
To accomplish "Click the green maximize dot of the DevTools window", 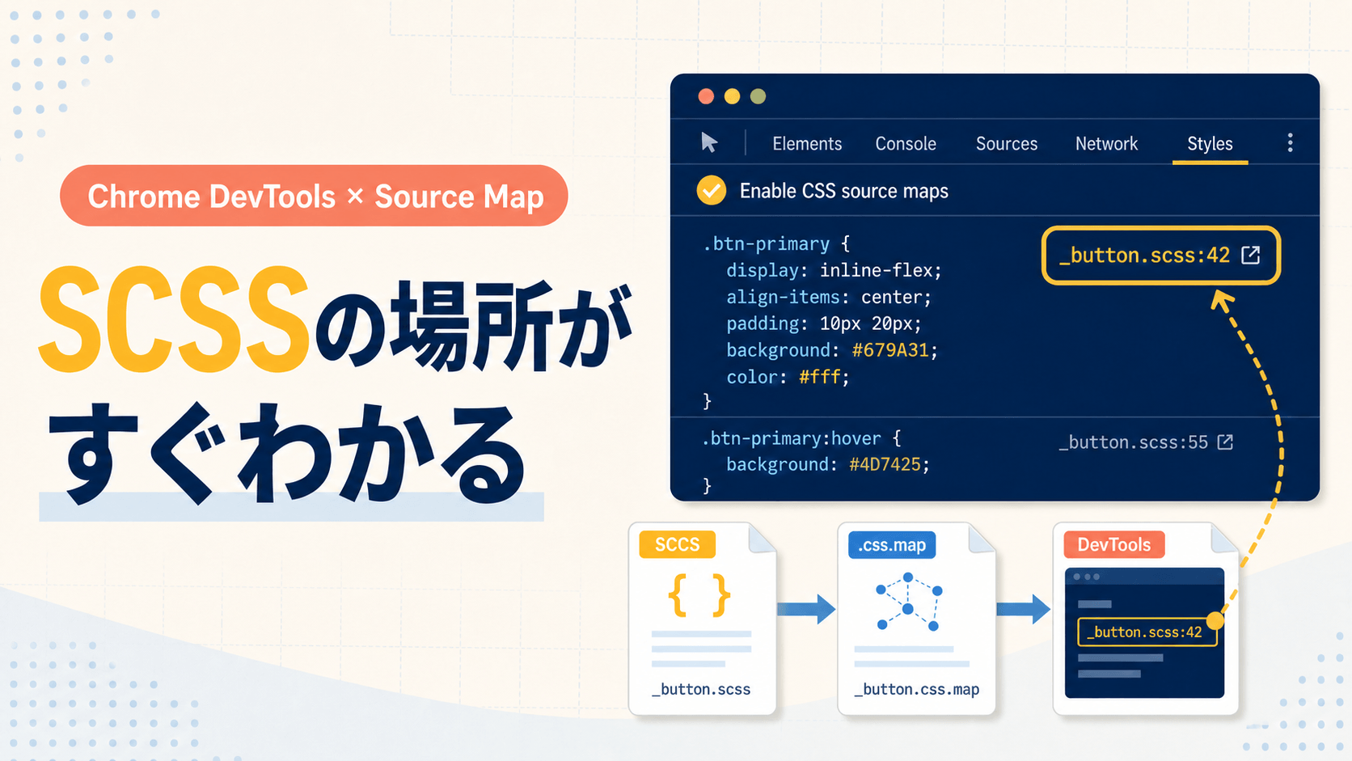I will point(758,96).
